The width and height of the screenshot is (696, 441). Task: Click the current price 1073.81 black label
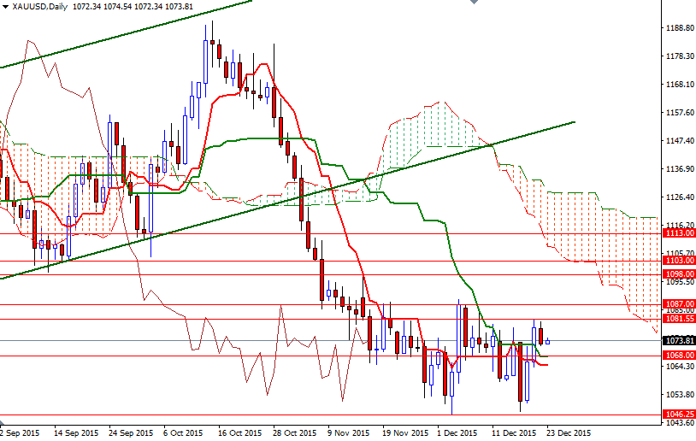(x=678, y=340)
